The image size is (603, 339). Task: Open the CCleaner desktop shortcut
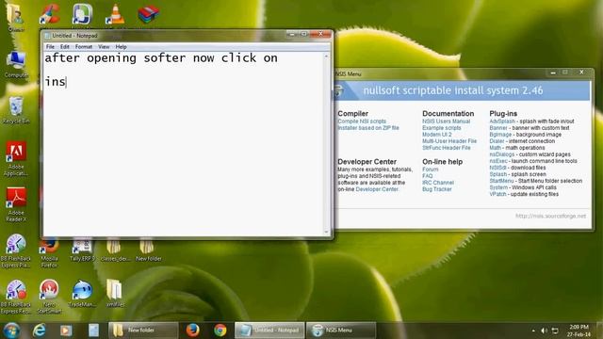click(49, 14)
